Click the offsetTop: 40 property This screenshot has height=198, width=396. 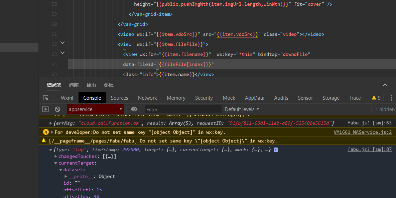[81, 196]
